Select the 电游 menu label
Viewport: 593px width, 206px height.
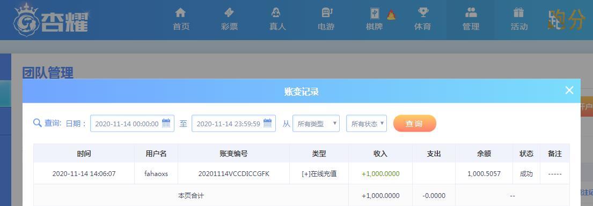(326, 27)
